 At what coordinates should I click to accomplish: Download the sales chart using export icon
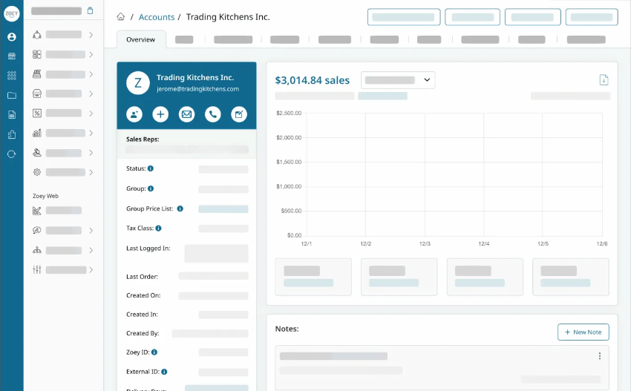pyautogui.click(x=604, y=80)
